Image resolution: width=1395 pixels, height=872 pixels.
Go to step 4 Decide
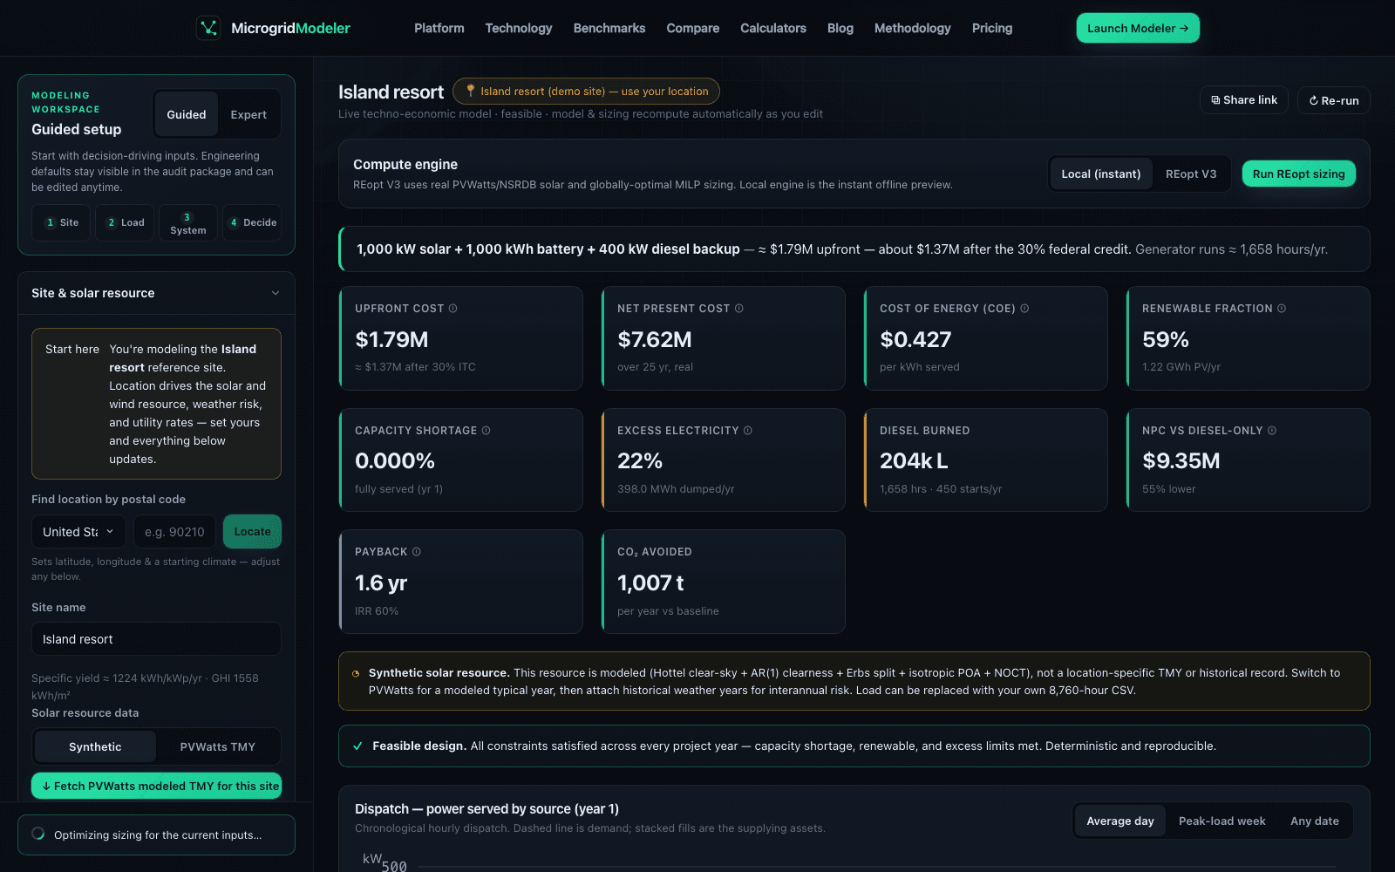point(252,222)
